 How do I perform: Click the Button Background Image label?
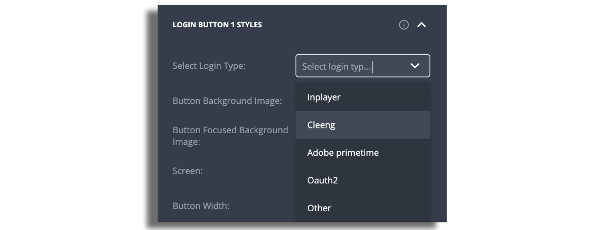click(x=227, y=101)
